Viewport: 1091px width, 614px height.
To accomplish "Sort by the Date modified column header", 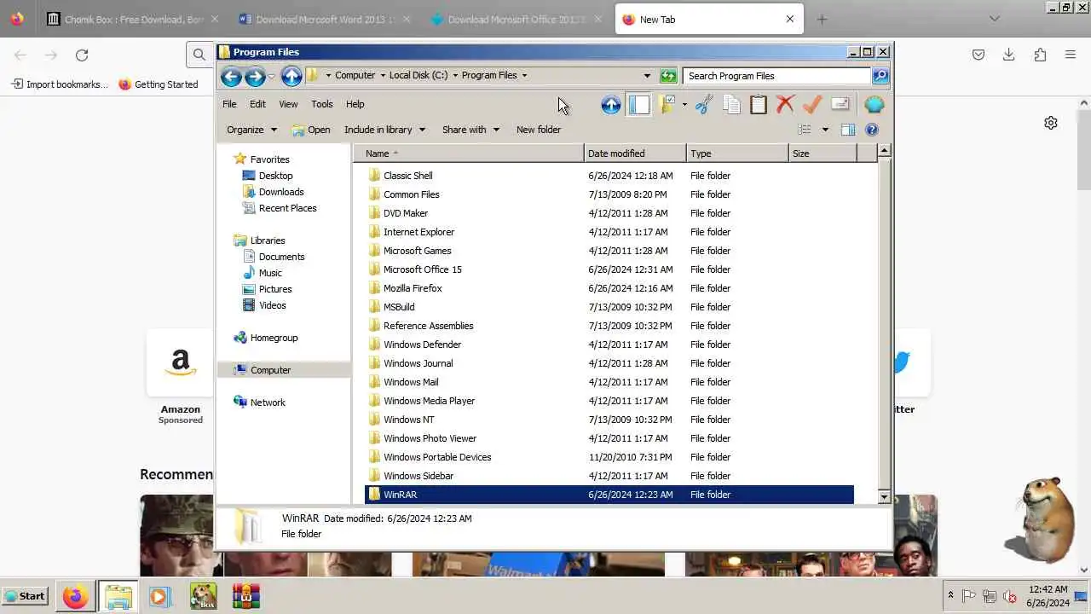I will point(635,153).
